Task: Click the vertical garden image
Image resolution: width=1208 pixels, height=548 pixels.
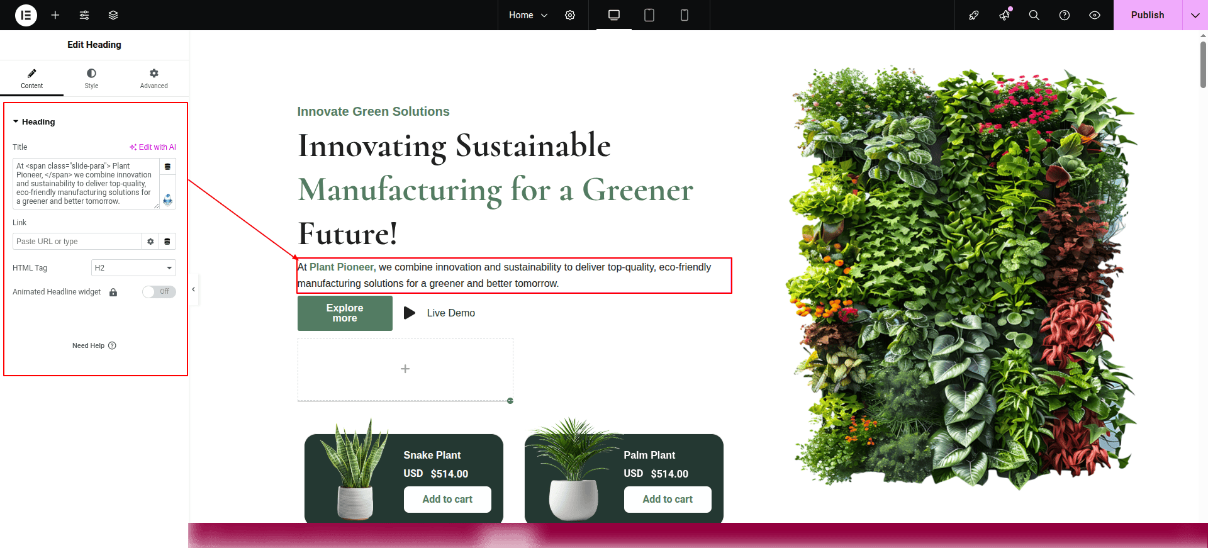Action: point(961,277)
